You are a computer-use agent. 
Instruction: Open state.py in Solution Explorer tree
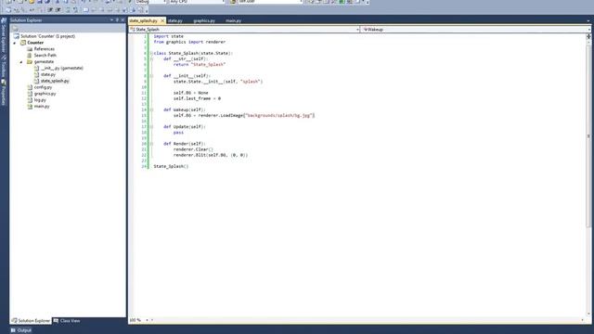click(x=47, y=74)
